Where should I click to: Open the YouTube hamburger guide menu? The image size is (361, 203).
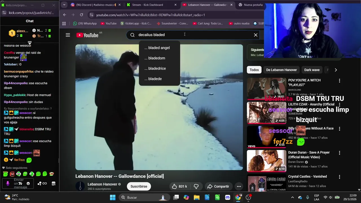(68, 35)
